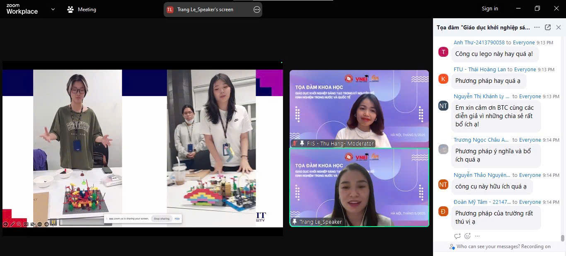Select message "Em xin cảm ơn BTC cùng các diễn giả"
566x256 pixels.
tap(496, 116)
